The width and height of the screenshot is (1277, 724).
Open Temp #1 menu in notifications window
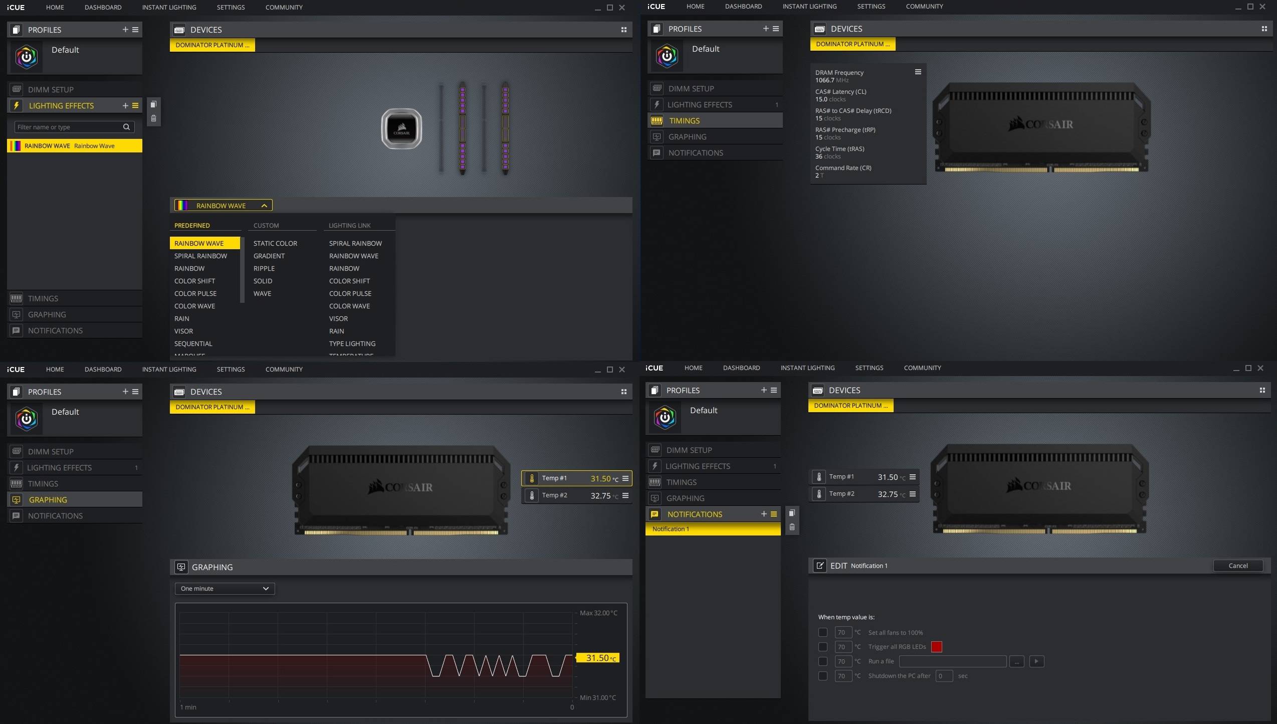tap(913, 477)
